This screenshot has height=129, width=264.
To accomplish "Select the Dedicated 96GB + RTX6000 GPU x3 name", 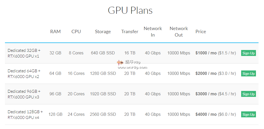I will pos(24,94).
